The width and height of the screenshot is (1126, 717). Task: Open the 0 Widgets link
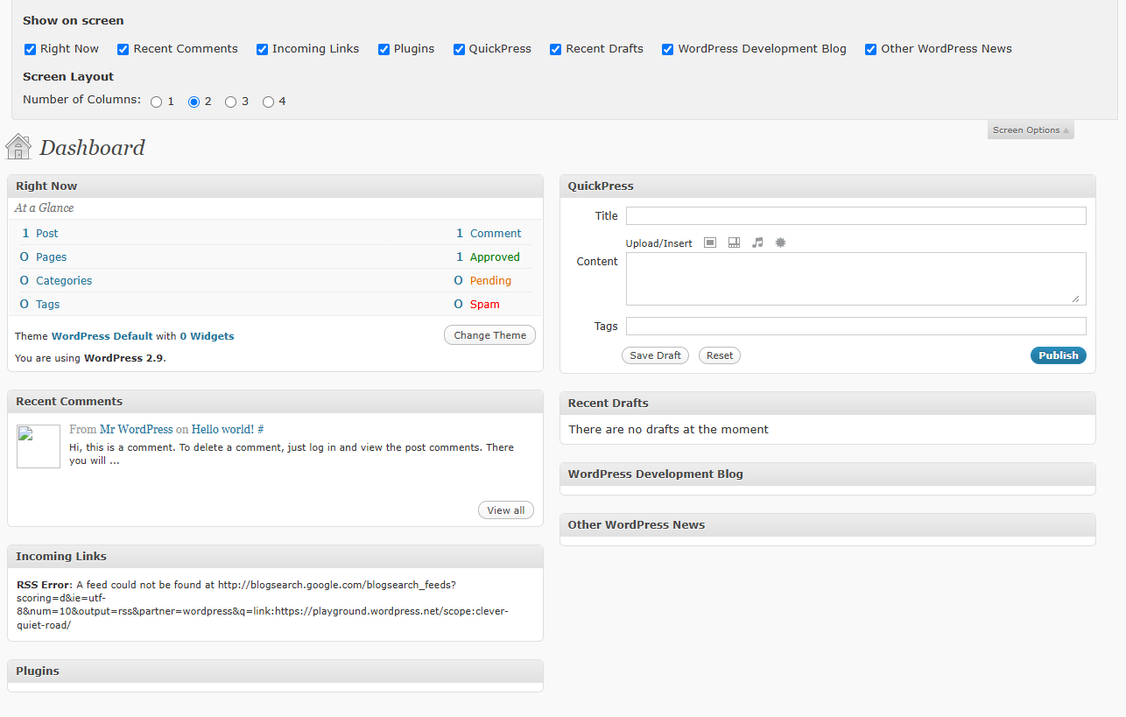(207, 336)
